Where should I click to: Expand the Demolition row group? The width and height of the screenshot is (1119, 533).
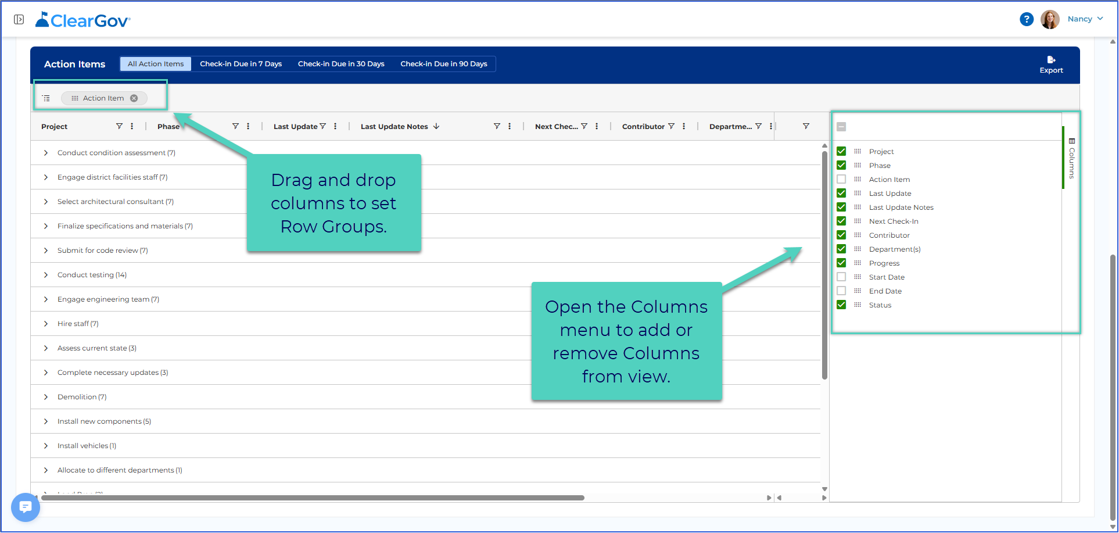point(46,397)
